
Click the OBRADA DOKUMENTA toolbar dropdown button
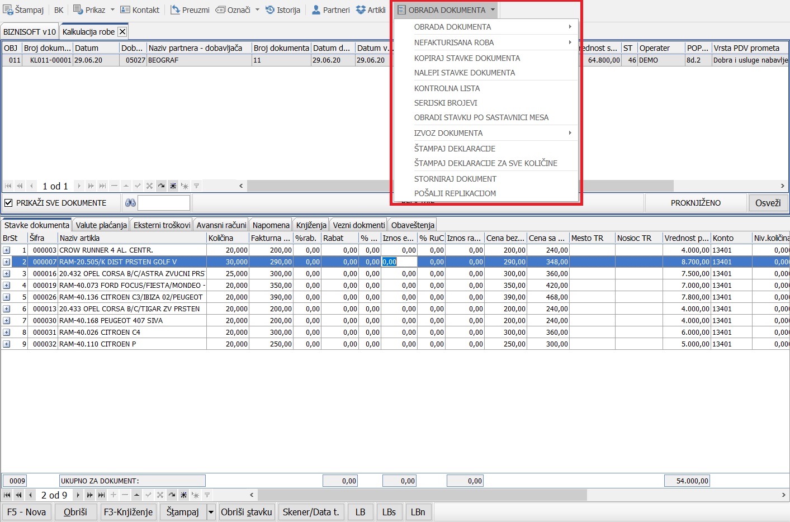[446, 10]
